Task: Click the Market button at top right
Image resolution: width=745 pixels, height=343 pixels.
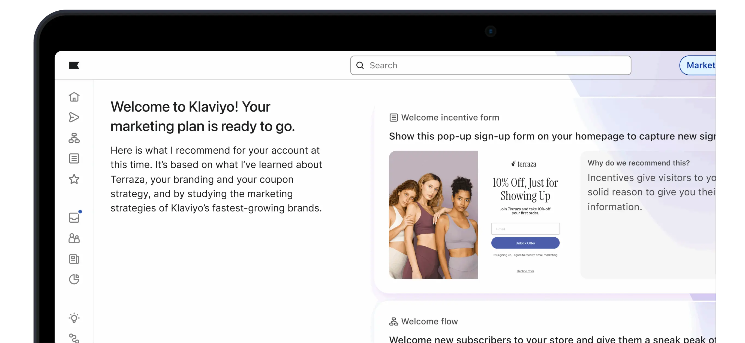Action: [698, 65]
